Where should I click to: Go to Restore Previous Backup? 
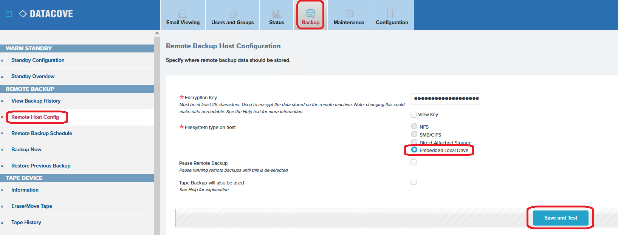41,166
